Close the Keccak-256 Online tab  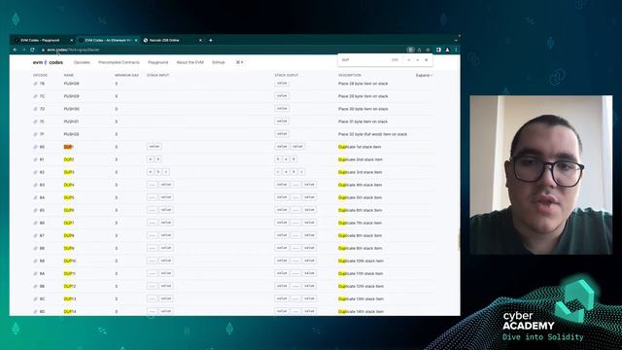[x=200, y=41]
